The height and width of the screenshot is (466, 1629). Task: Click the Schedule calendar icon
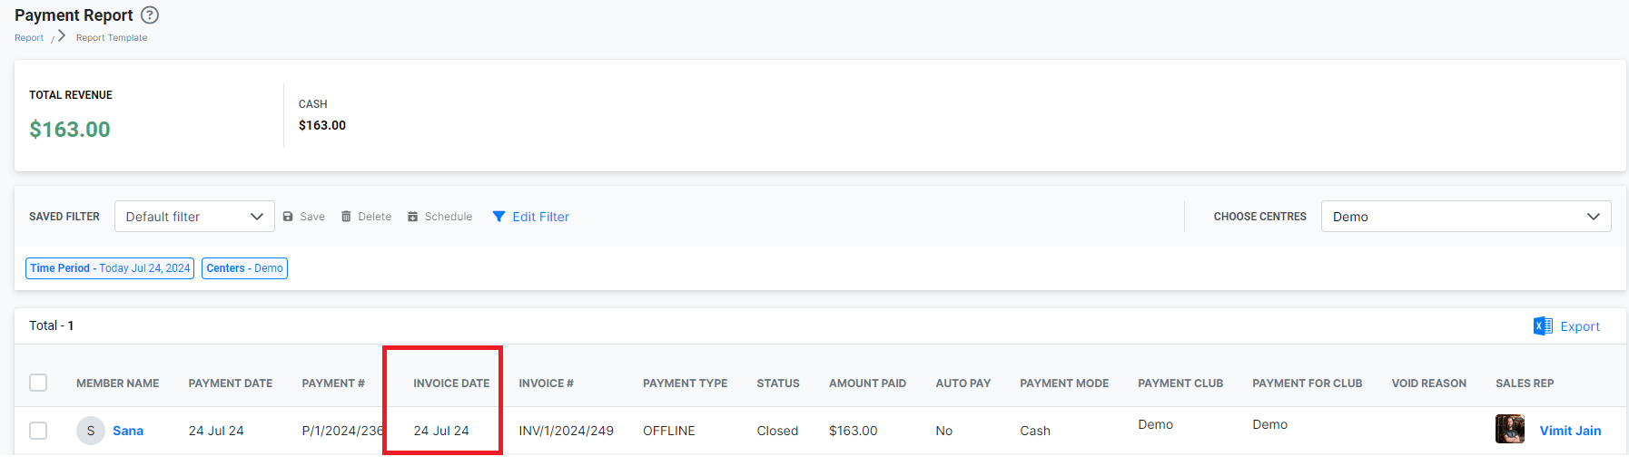(413, 217)
